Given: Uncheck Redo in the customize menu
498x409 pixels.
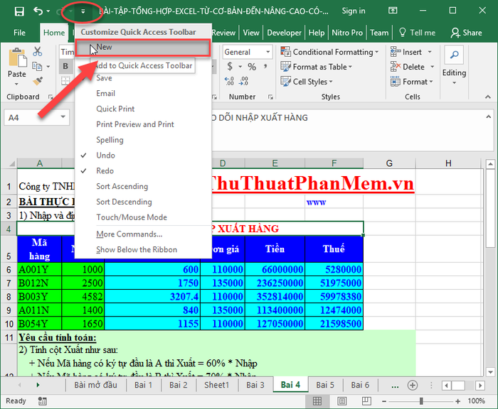Looking at the screenshot, I should tap(105, 171).
